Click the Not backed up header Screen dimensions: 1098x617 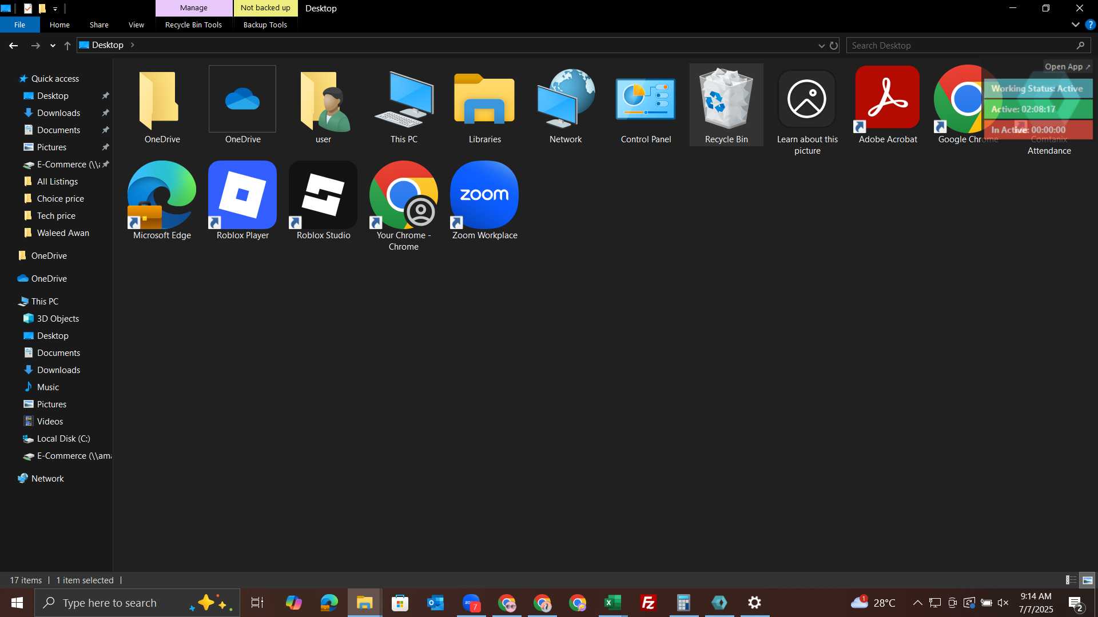(x=265, y=8)
